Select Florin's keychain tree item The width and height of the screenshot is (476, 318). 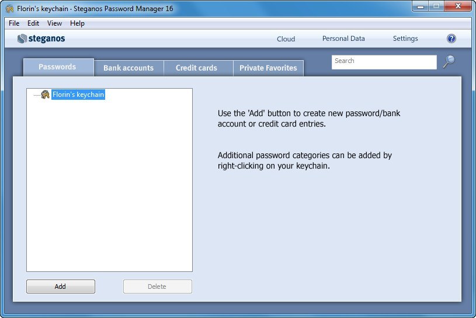78,95
